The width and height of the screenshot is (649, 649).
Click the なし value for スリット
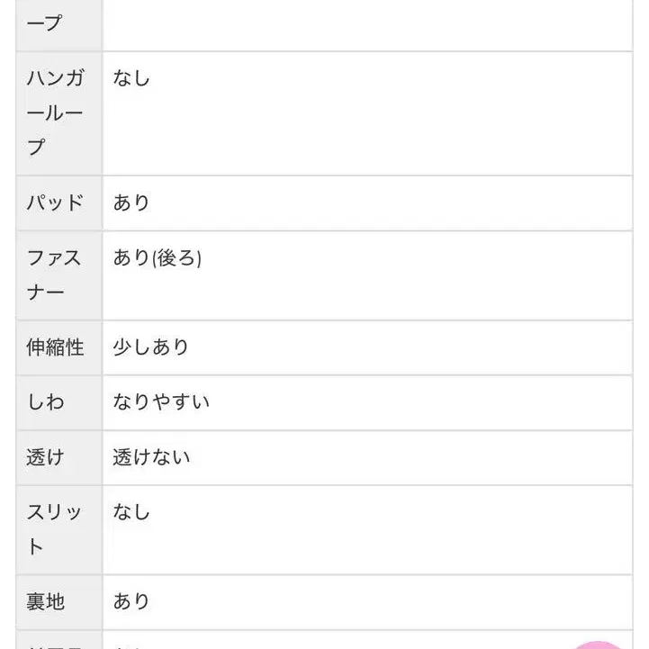[131, 512]
